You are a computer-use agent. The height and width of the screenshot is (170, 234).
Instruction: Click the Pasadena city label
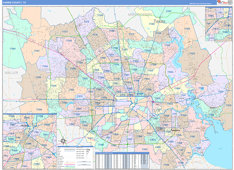tap(175, 130)
